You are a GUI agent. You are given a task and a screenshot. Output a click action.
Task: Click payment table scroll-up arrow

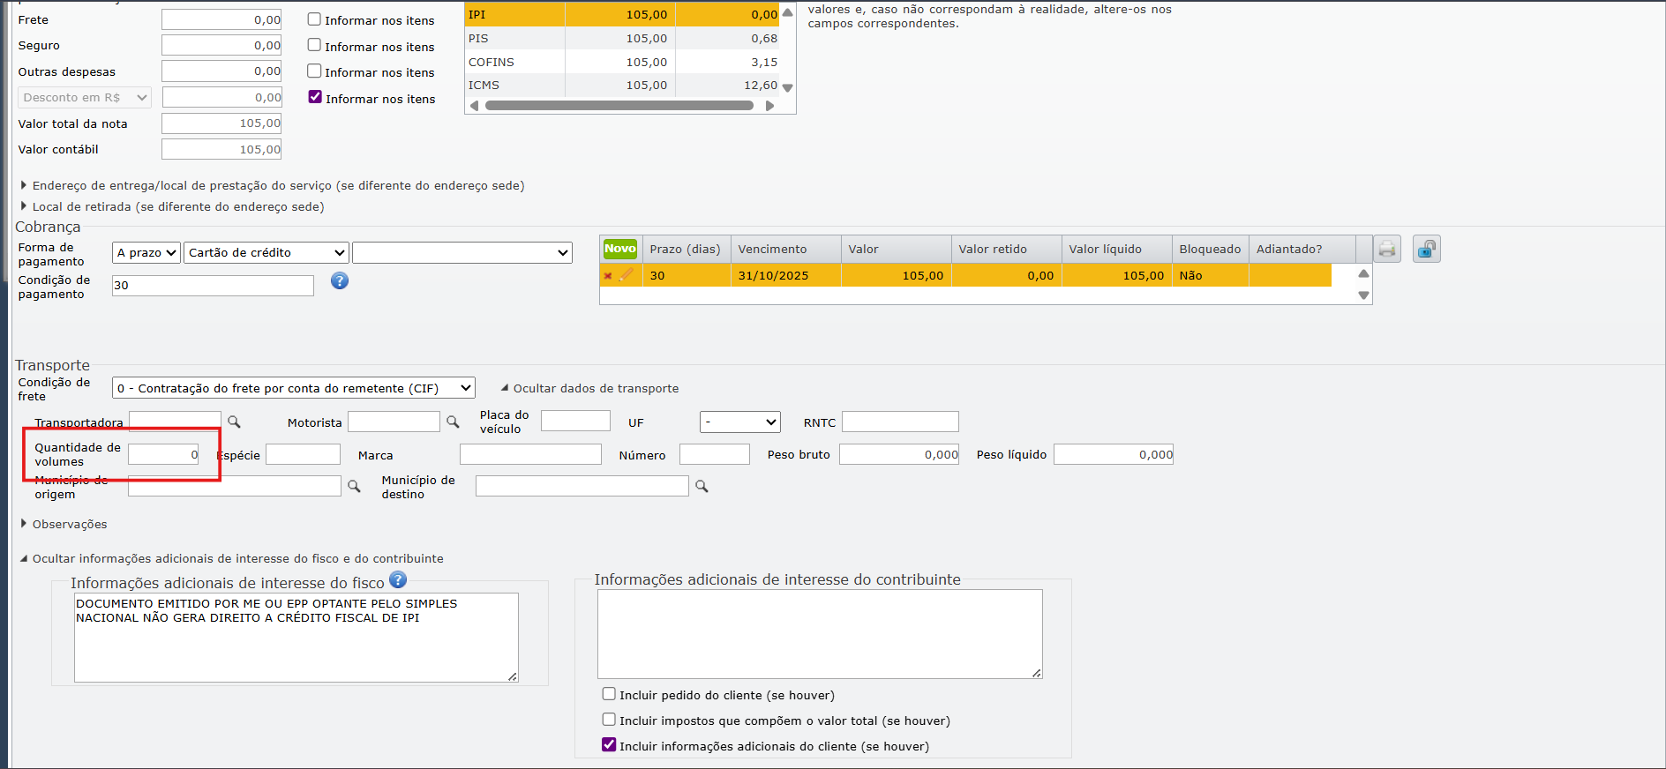pos(1363,273)
